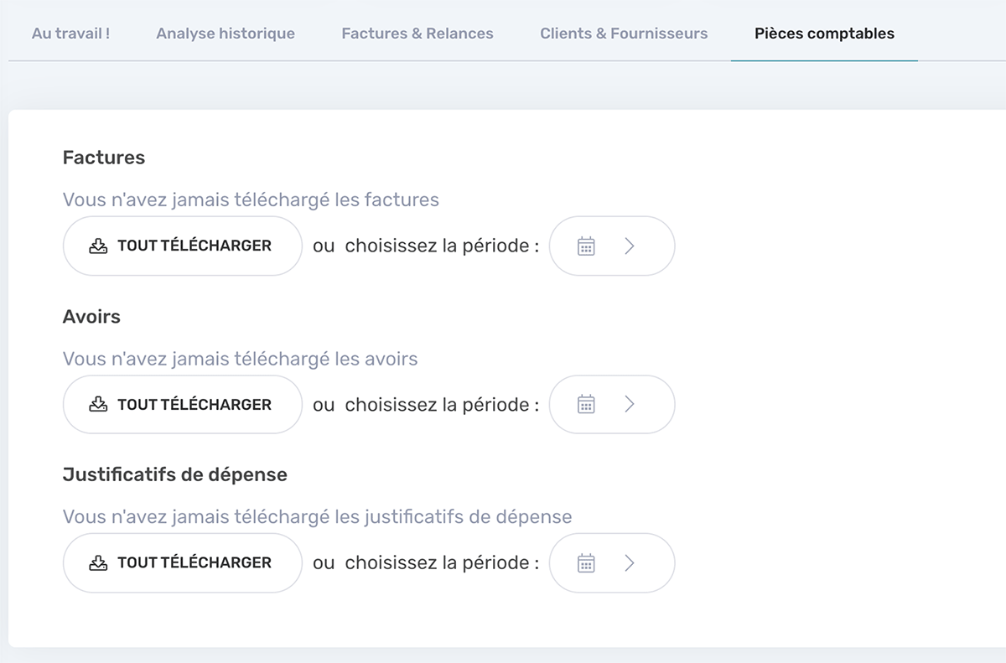Image resolution: width=1006 pixels, height=663 pixels.
Task: Click the Justificatifs de dépense heading
Action: [x=175, y=474]
